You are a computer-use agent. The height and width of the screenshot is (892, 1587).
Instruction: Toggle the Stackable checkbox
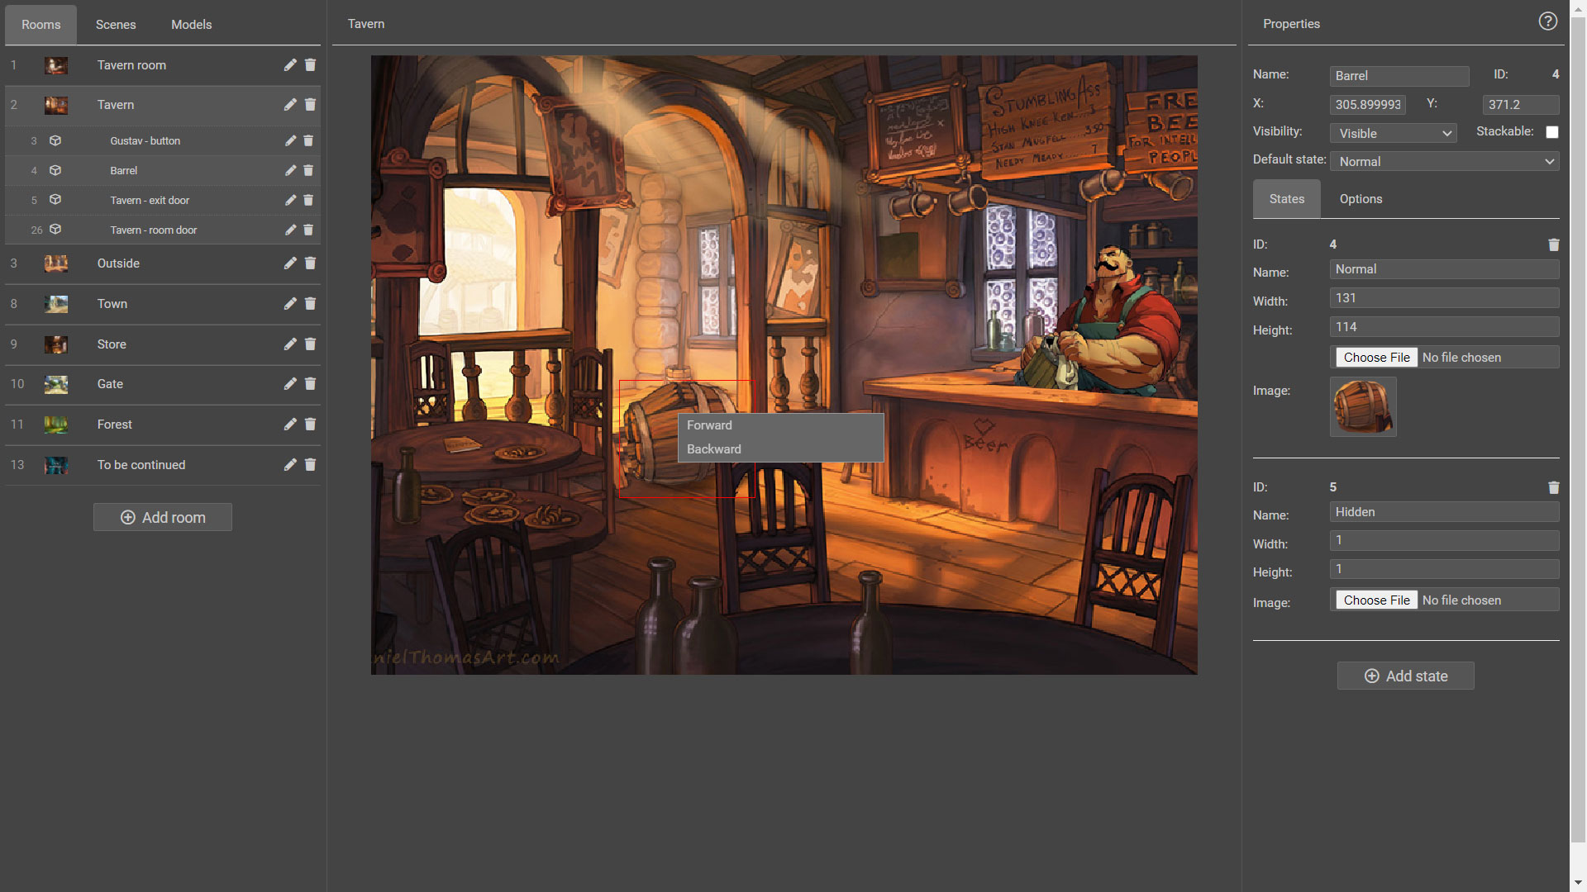(1551, 132)
